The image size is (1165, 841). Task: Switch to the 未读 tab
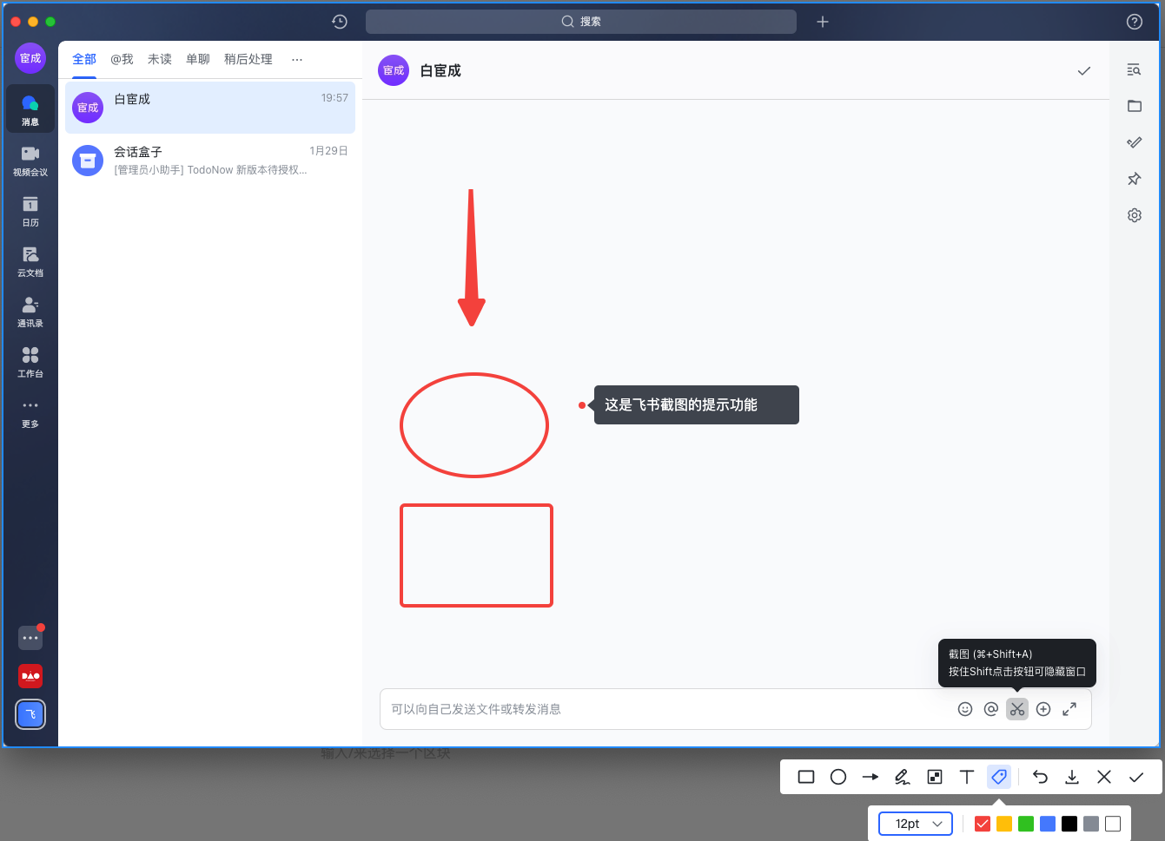click(x=160, y=59)
